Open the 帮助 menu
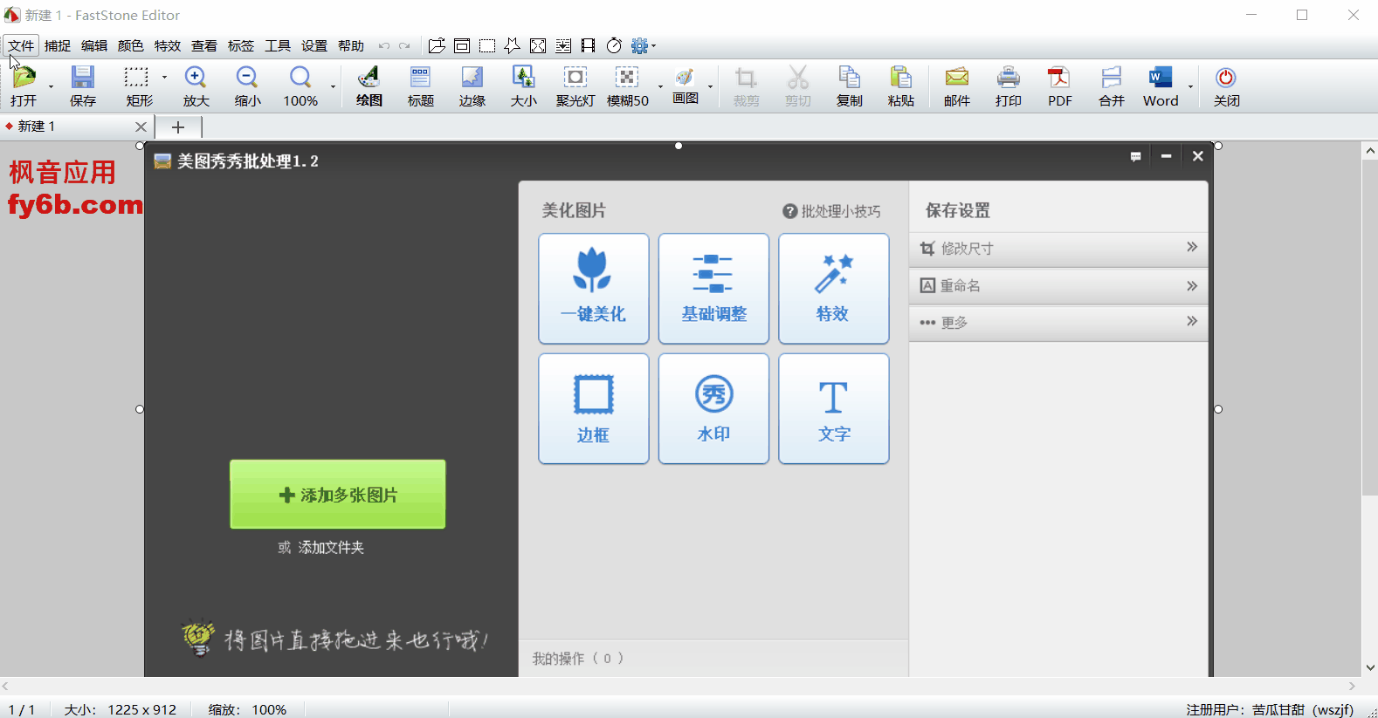This screenshot has height=718, width=1378. click(351, 45)
